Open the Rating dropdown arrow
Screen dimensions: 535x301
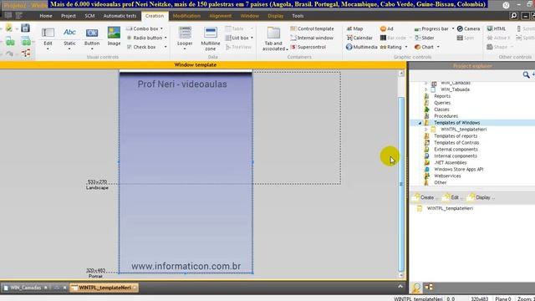coord(406,47)
